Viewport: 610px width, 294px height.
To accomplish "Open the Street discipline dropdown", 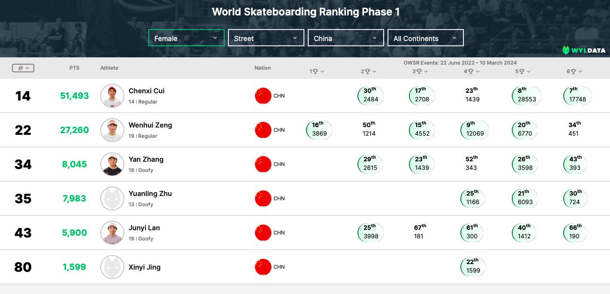I will pos(266,38).
